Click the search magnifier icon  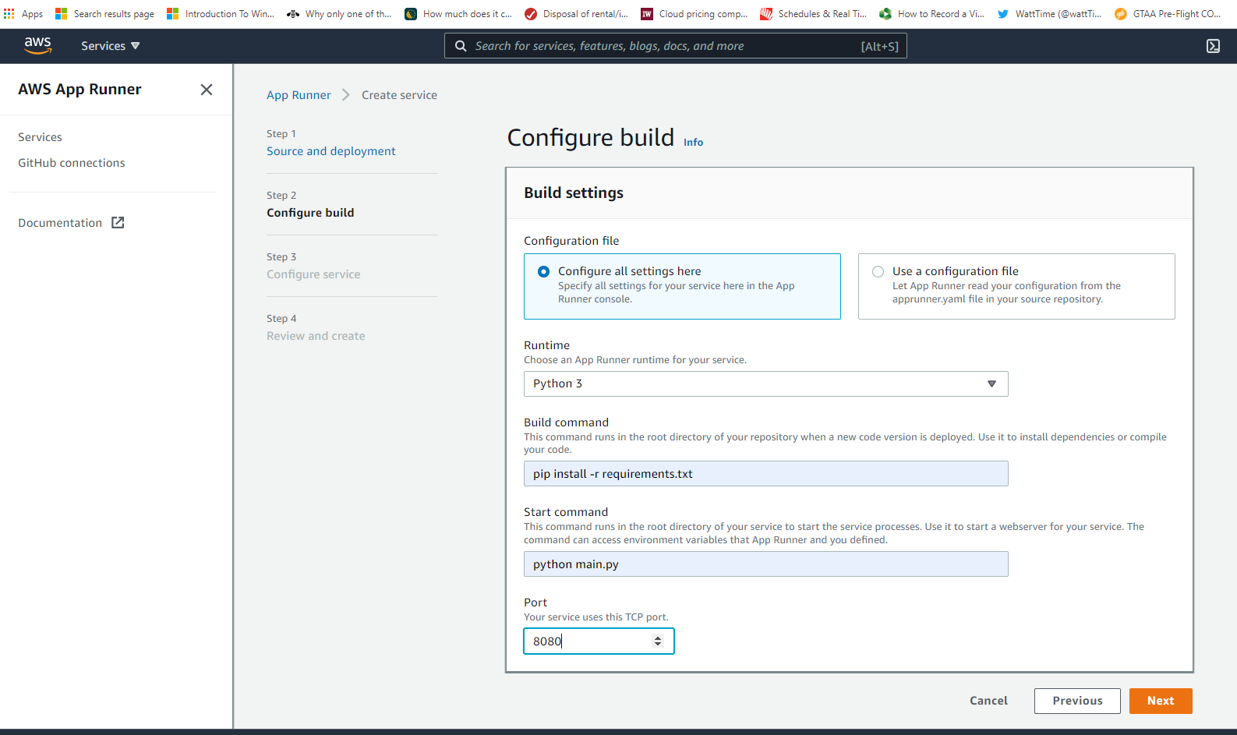click(461, 46)
